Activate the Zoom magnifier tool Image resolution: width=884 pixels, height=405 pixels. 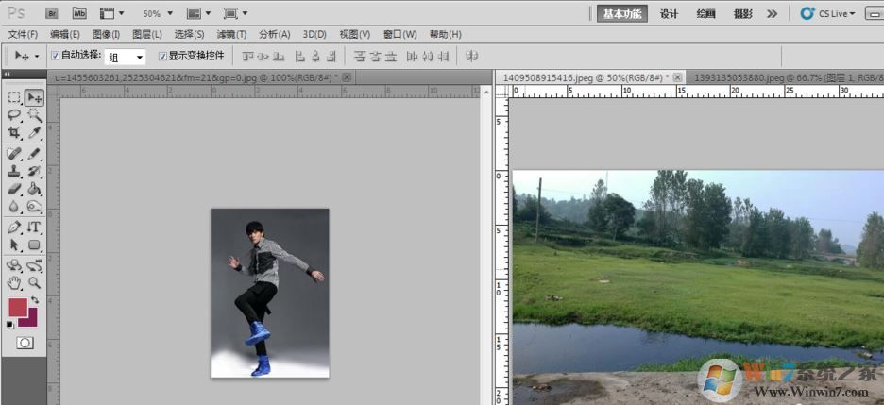tap(34, 282)
